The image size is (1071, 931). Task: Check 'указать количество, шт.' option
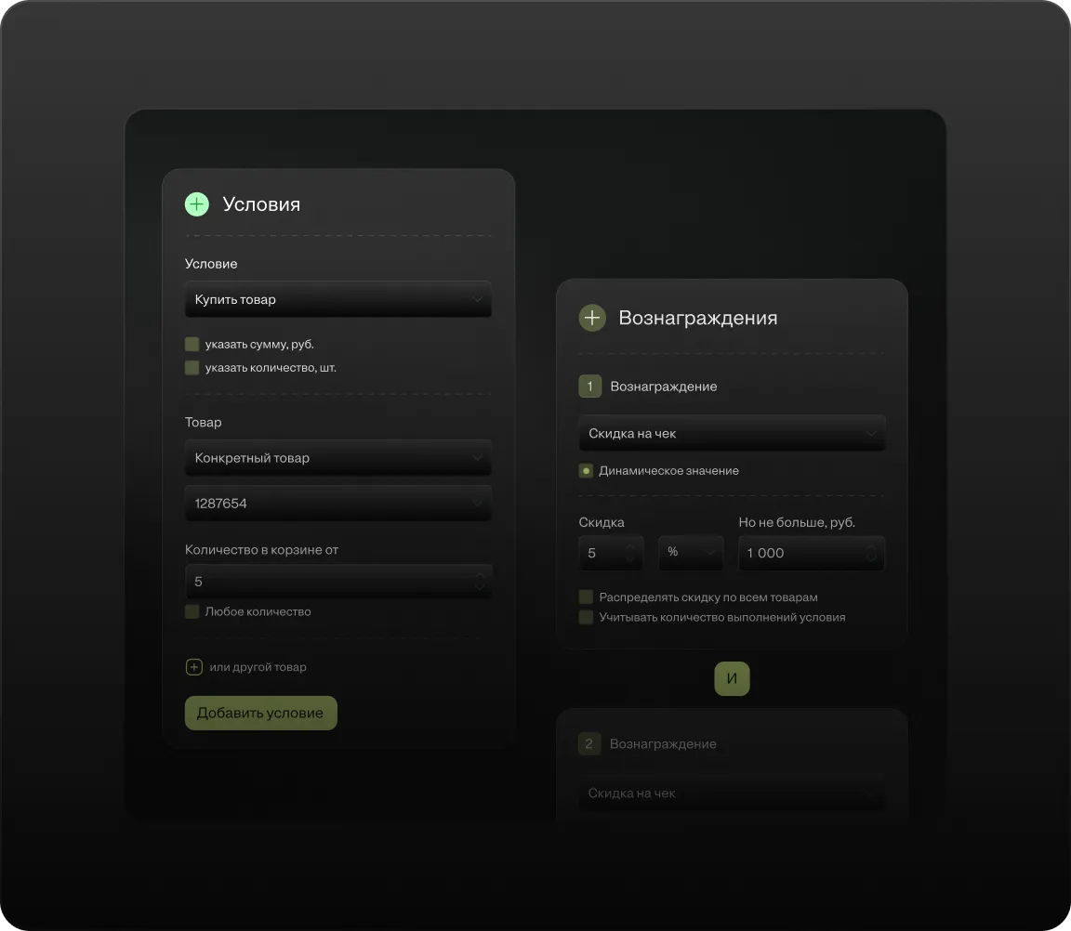(x=192, y=368)
